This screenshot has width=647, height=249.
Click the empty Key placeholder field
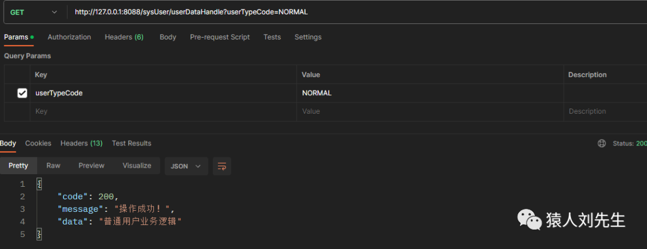coord(162,111)
